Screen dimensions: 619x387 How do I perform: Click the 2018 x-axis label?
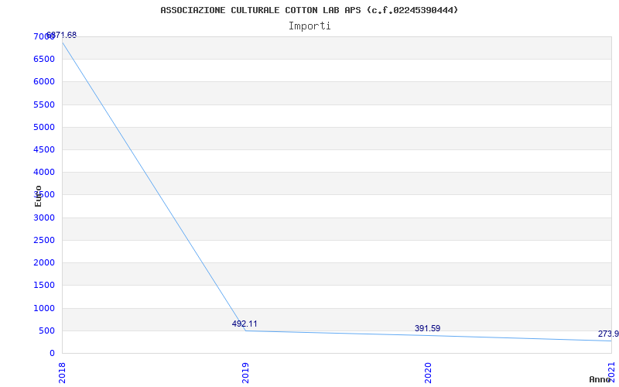pyautogui.click(x=62, y=372)
